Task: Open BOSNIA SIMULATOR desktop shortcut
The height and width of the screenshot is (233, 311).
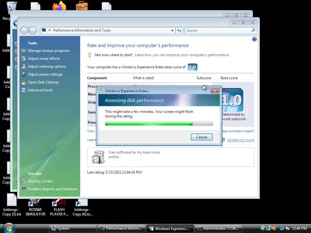Action: point(35,208)
